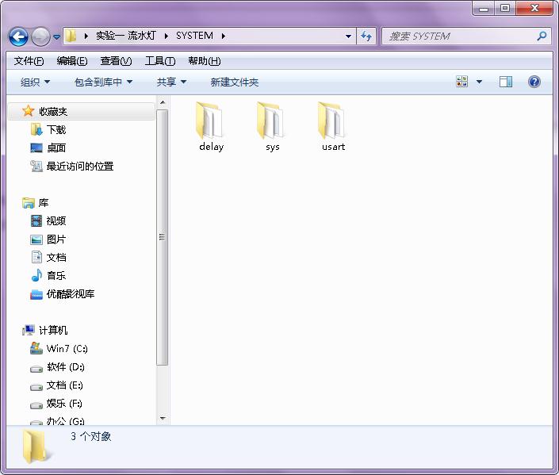Click the navigation pane scroll up arrow
This screenshot has height=475, width=559.
(x=163, y=103)
